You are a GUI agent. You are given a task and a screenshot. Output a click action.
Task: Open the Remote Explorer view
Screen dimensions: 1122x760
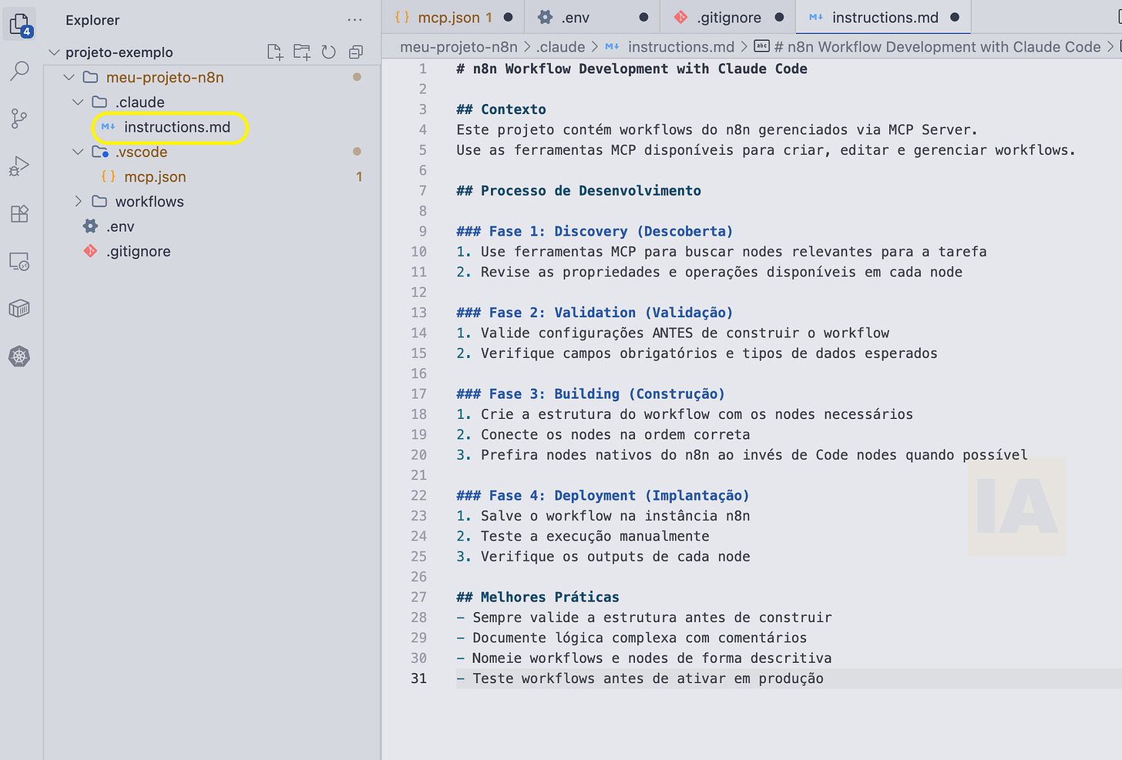click(21, 261)
